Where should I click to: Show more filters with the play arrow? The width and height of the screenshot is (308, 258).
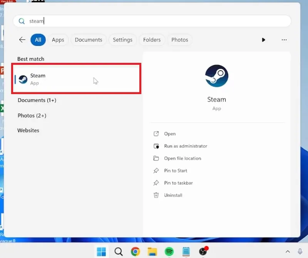click(x=263, y=40)
